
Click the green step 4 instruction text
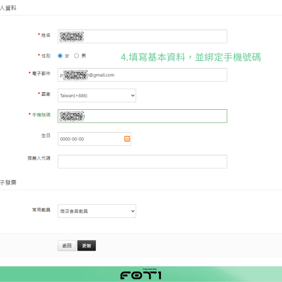[x=191, y=57]
